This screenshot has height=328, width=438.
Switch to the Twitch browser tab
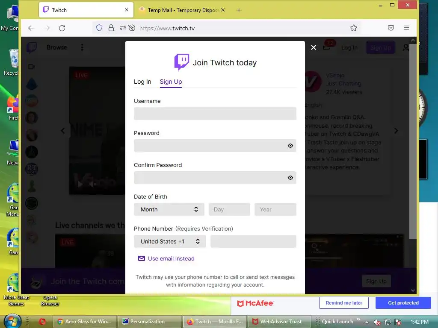tap(86, 10)
